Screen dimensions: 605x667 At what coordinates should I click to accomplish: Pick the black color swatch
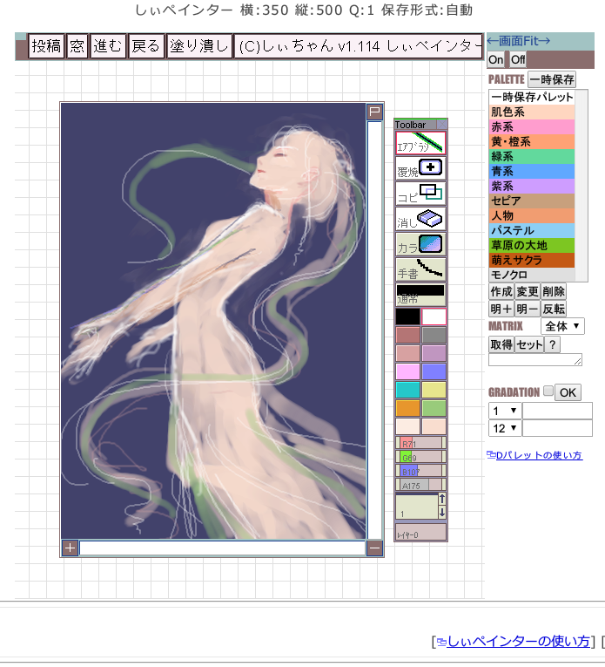point(408,316)
